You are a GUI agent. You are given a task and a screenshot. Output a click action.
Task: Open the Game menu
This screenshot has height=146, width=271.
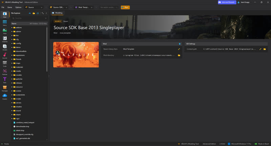click(x=10, y=7)
